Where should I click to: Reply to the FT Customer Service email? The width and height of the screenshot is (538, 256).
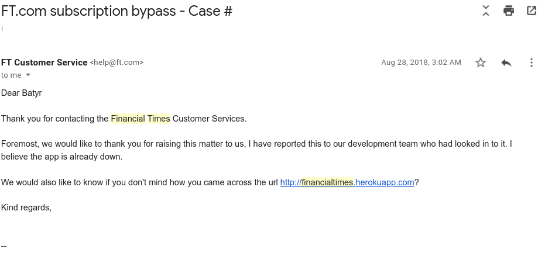click(x=506, y=63)
